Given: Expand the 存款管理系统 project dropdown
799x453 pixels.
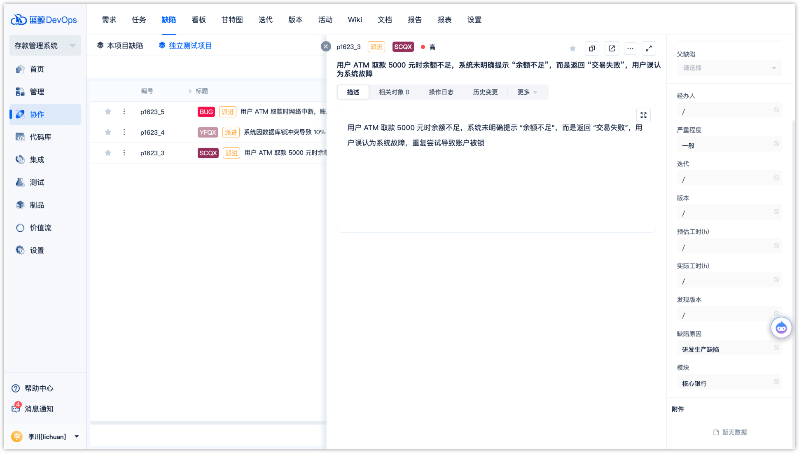Looking at the screenshot, I should coord(72,46).
